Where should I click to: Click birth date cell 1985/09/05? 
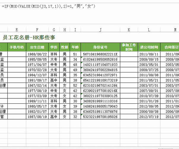(x=37, y=59)
